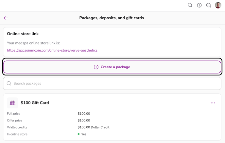Open three-dot menu for $100 Gift Card
The image size is (225, 143).
click(213, 103)
